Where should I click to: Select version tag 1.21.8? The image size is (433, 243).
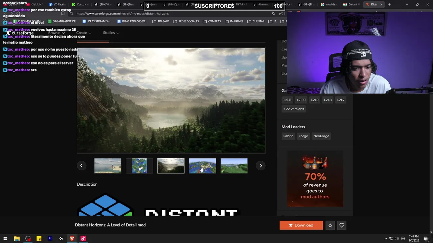click(328, 100)
